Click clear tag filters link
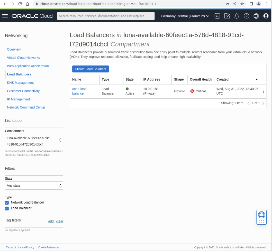This screenshot has width=272, height=251. coord(59,221)
